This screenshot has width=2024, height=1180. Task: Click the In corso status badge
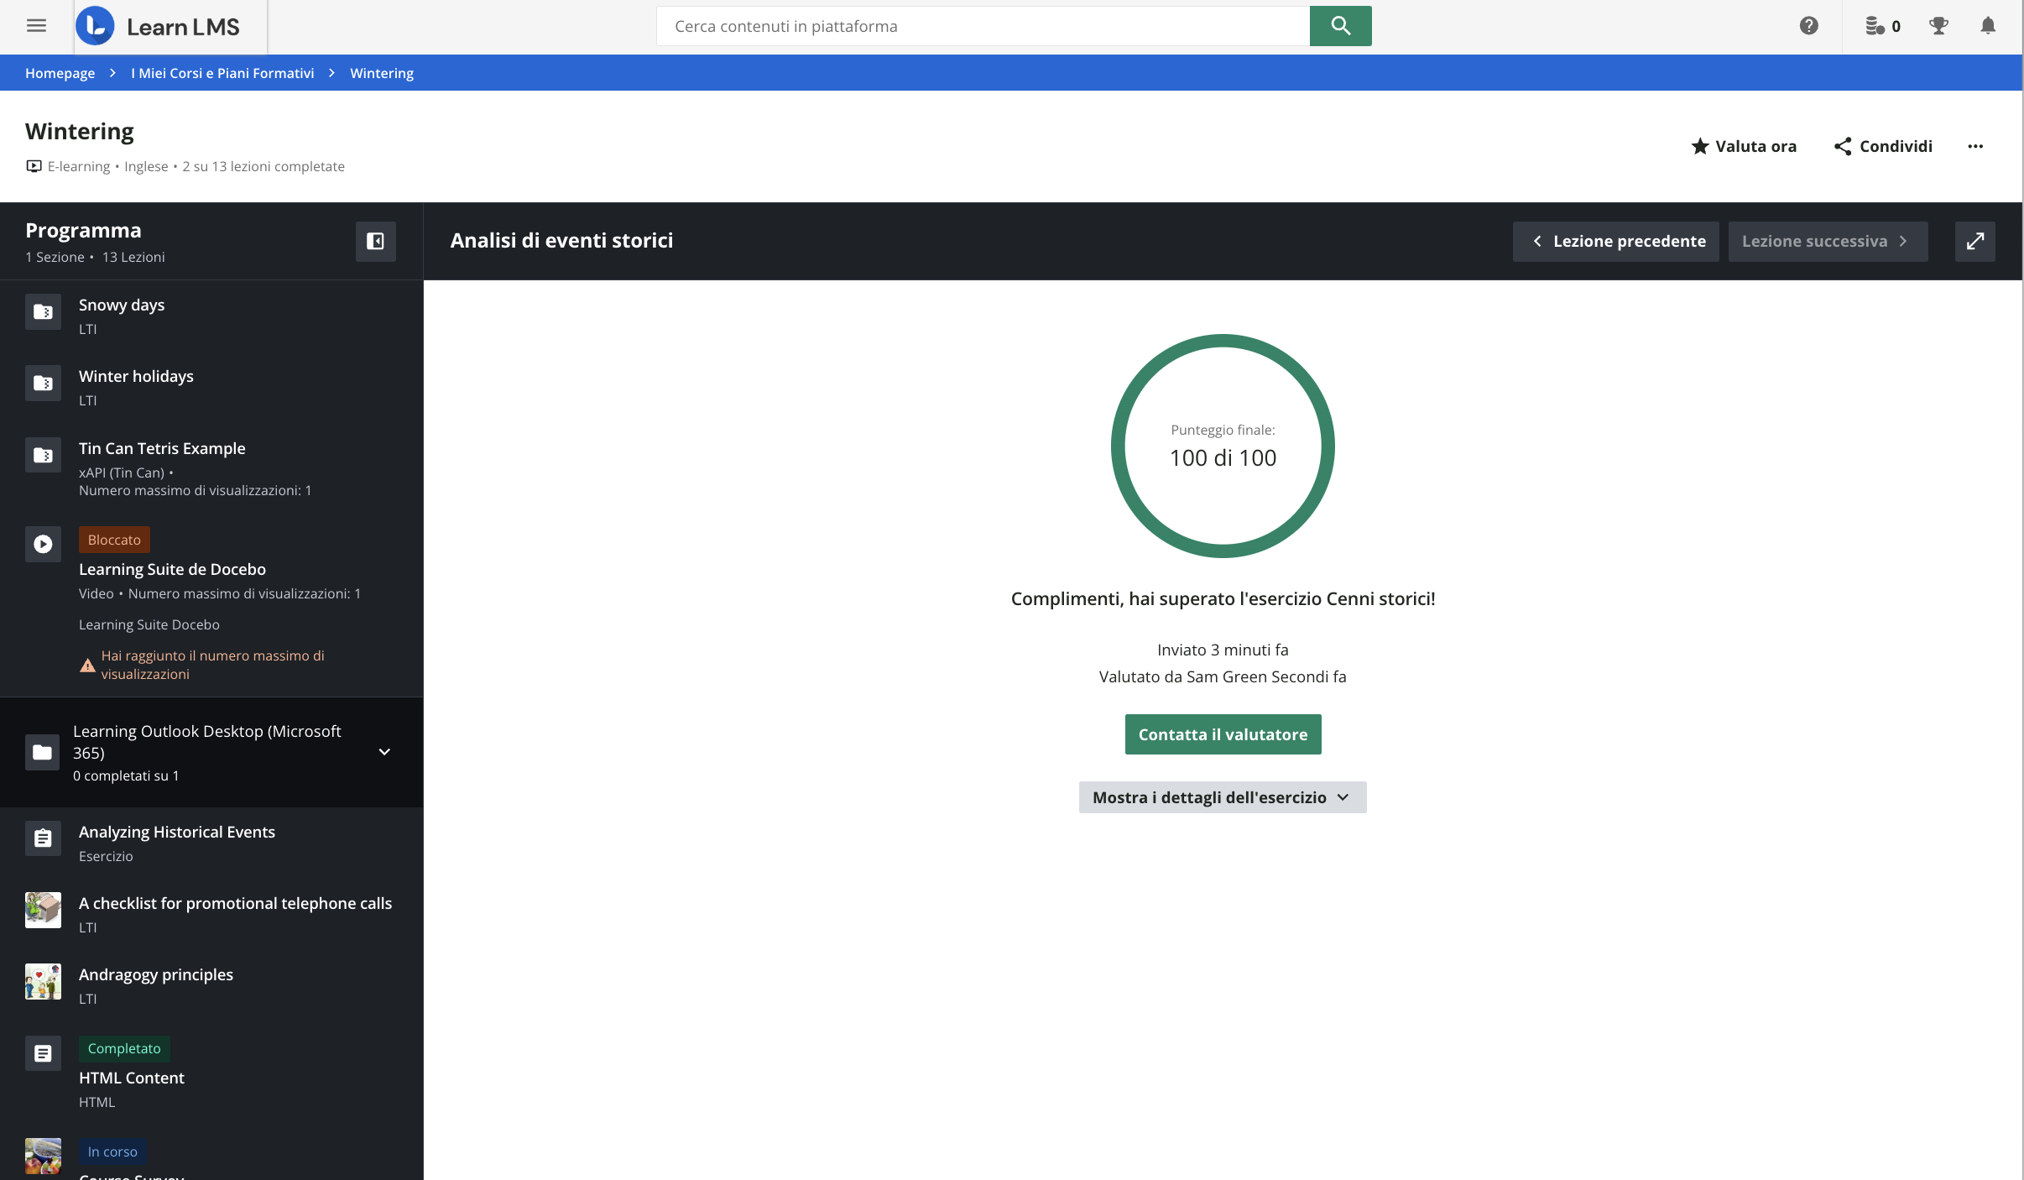coord(112,1151)
